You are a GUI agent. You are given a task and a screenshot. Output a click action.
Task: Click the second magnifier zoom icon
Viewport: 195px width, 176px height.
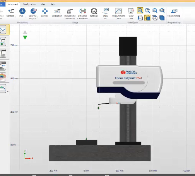point(147,10)
